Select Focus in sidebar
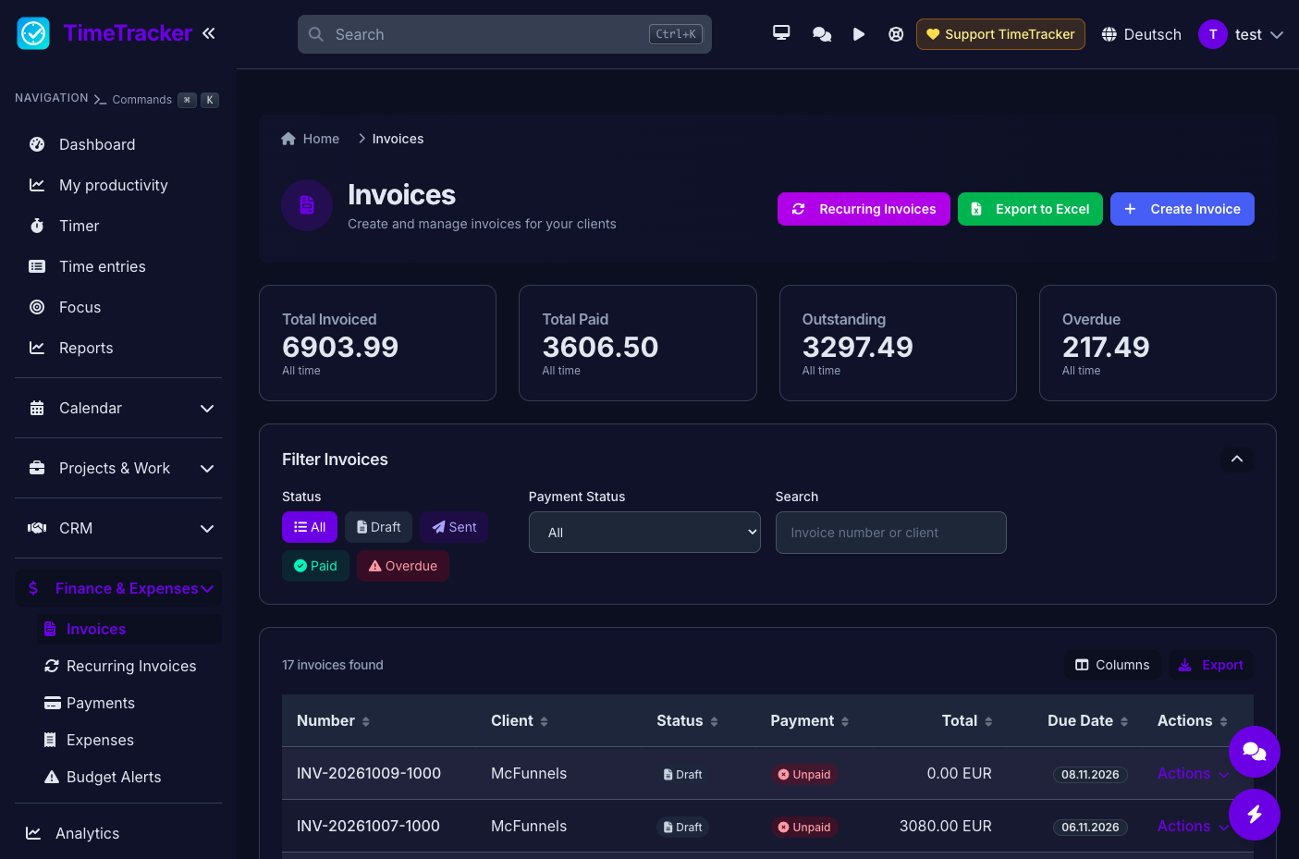Viewport: 1299px width, 859px height. tap(118, 307)
